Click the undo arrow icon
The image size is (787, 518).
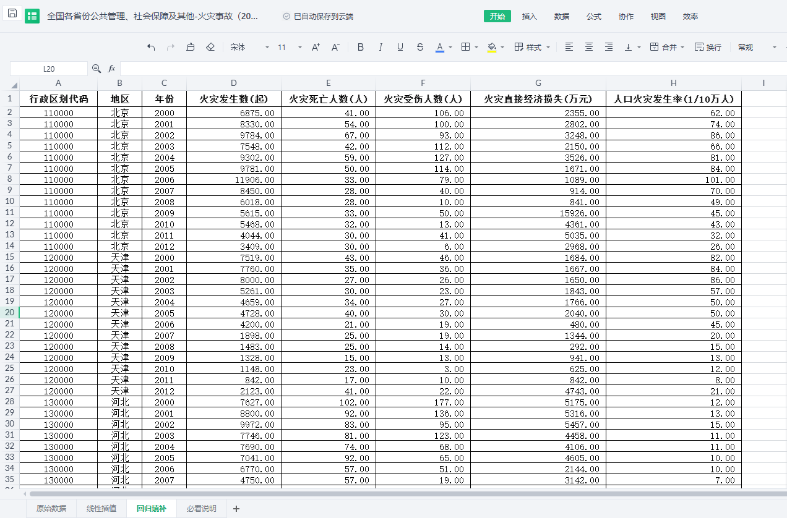click(151, 47)
